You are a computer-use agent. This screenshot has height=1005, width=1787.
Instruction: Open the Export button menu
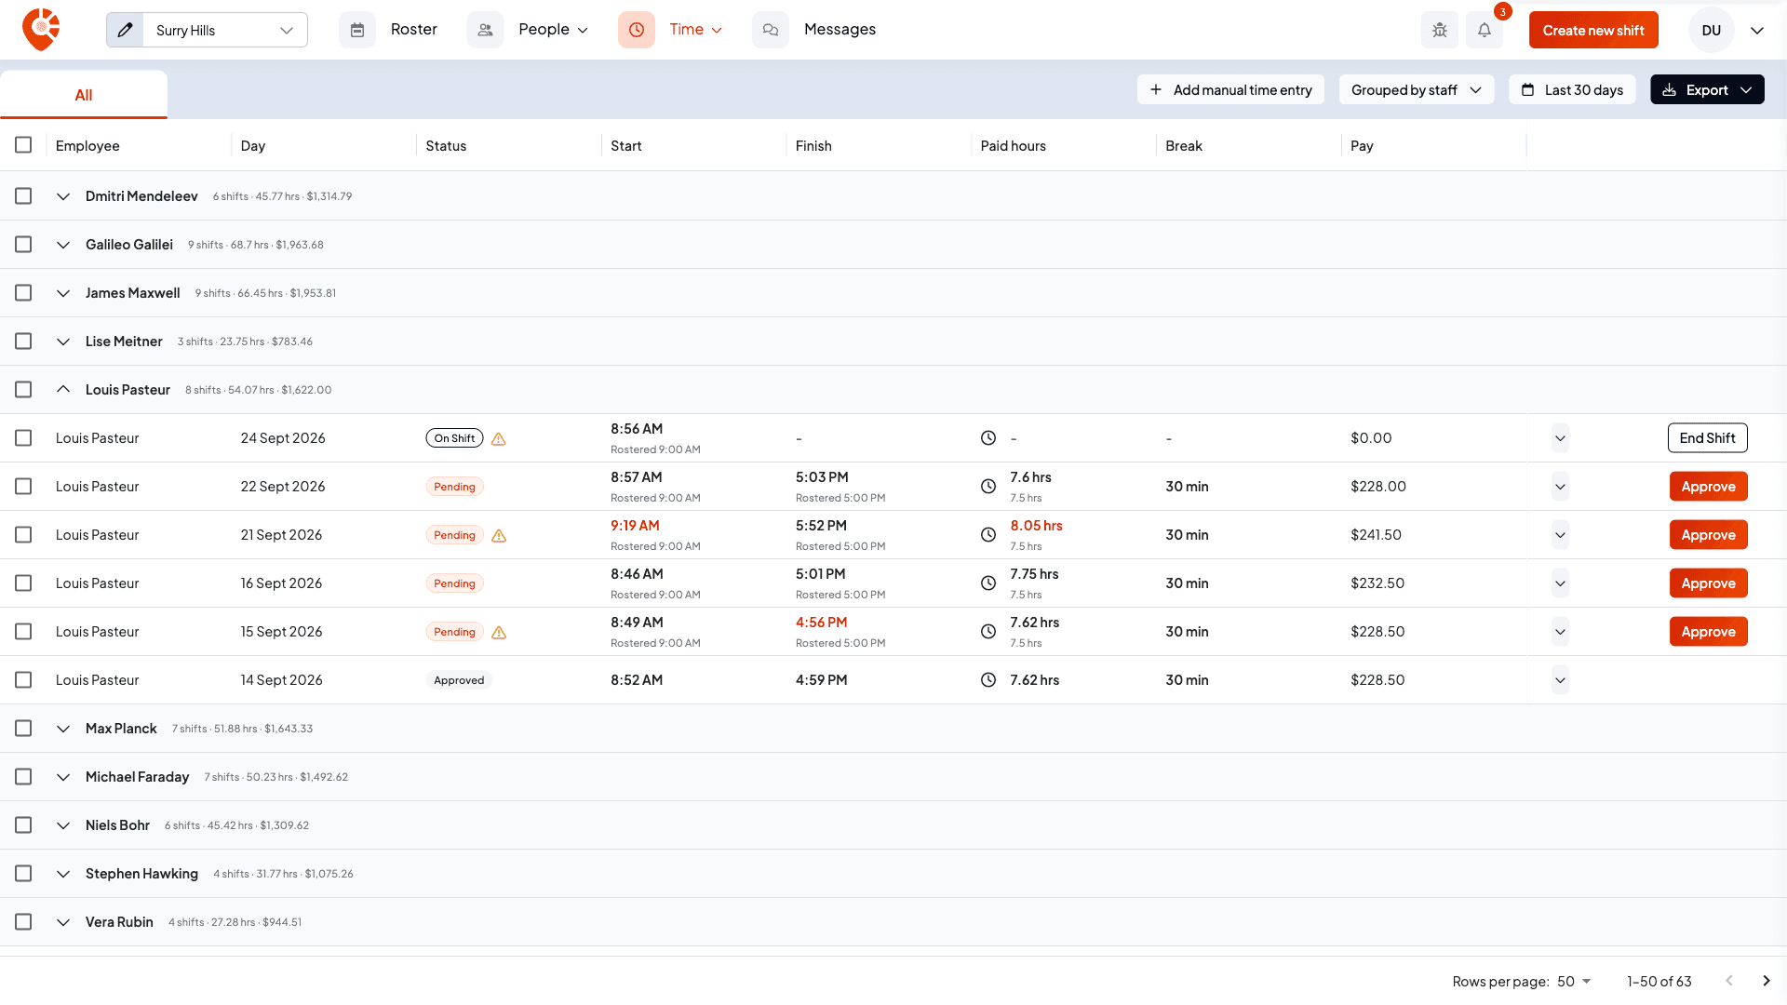pyautogui.click(x=1707, y=89)
